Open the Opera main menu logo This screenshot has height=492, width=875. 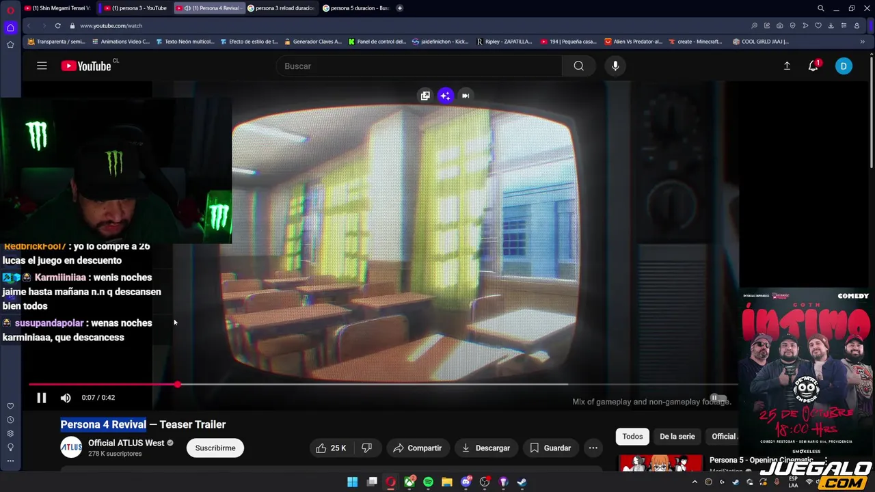click(10, 9)
